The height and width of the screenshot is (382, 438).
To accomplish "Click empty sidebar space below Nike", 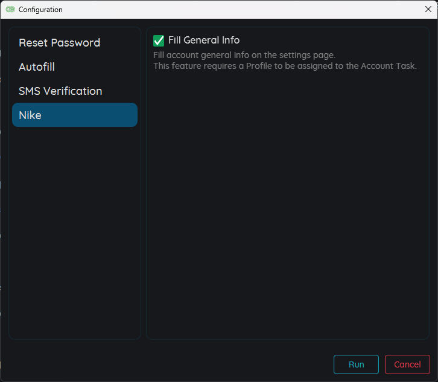I will (x=75, y=230).
